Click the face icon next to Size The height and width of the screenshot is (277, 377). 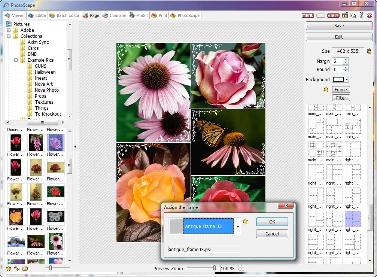tap(369, 51)
